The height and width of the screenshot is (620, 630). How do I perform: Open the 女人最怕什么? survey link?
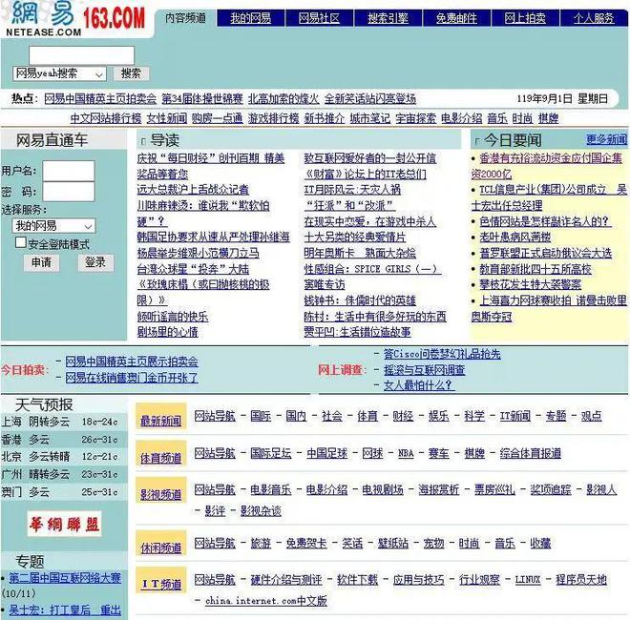[x=418, y=385]
